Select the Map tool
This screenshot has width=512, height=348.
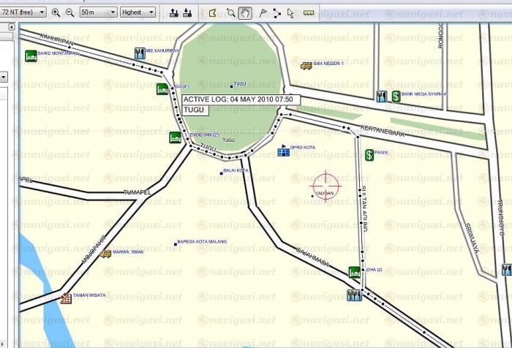(212, 12)
